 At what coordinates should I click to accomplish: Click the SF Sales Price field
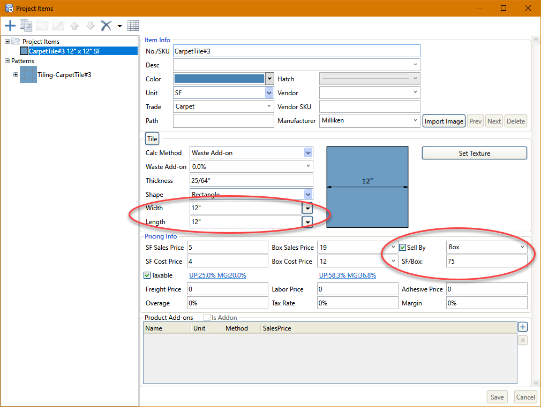[x=227, y=248]
